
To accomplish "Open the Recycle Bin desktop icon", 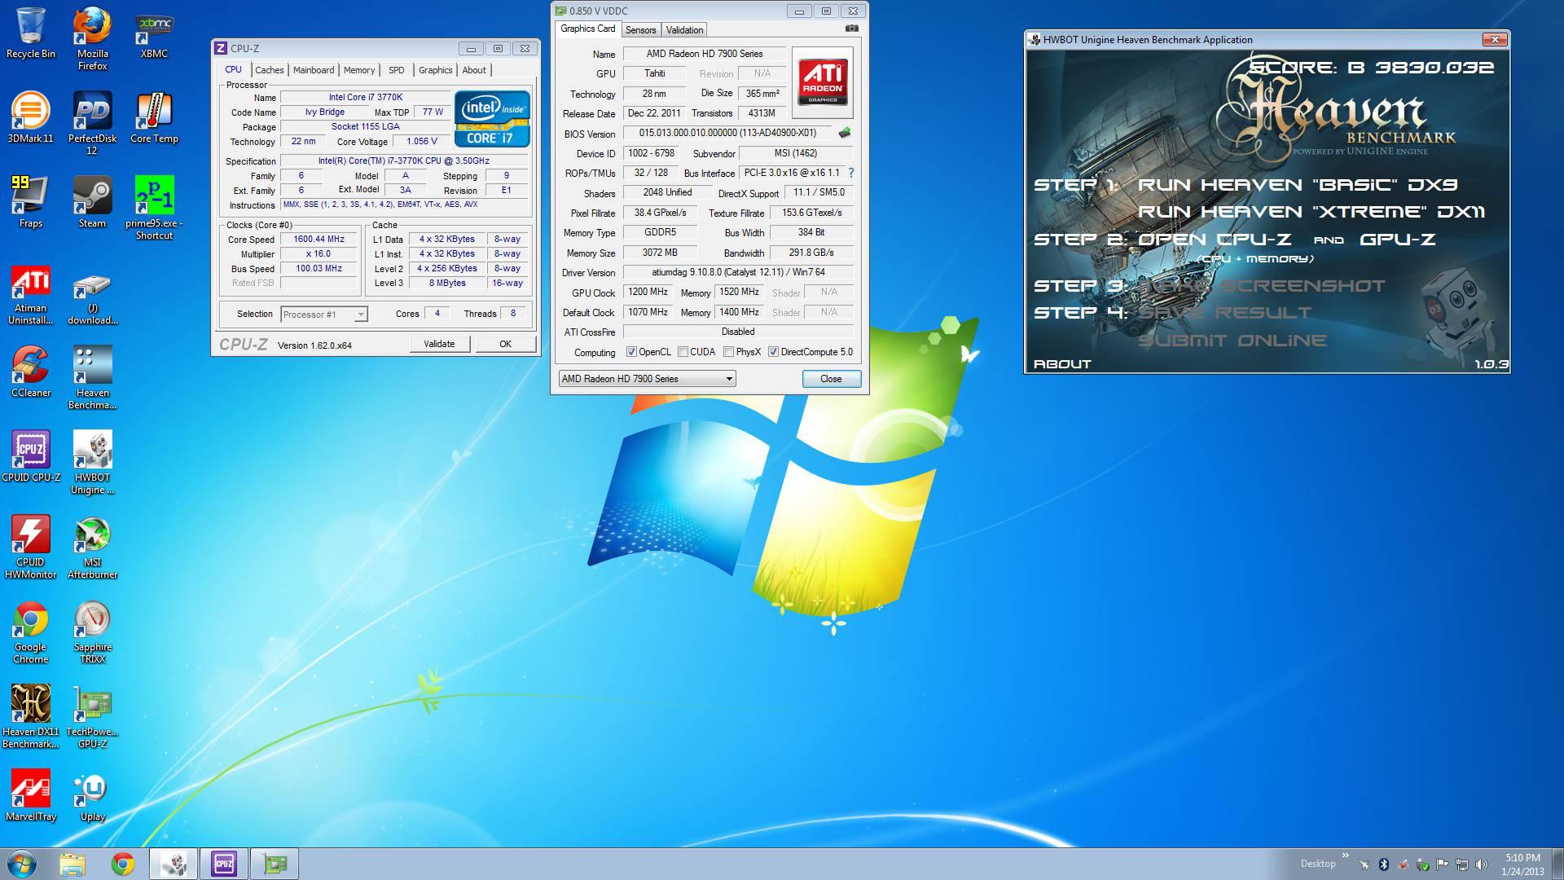I will (x=31, y=34).
